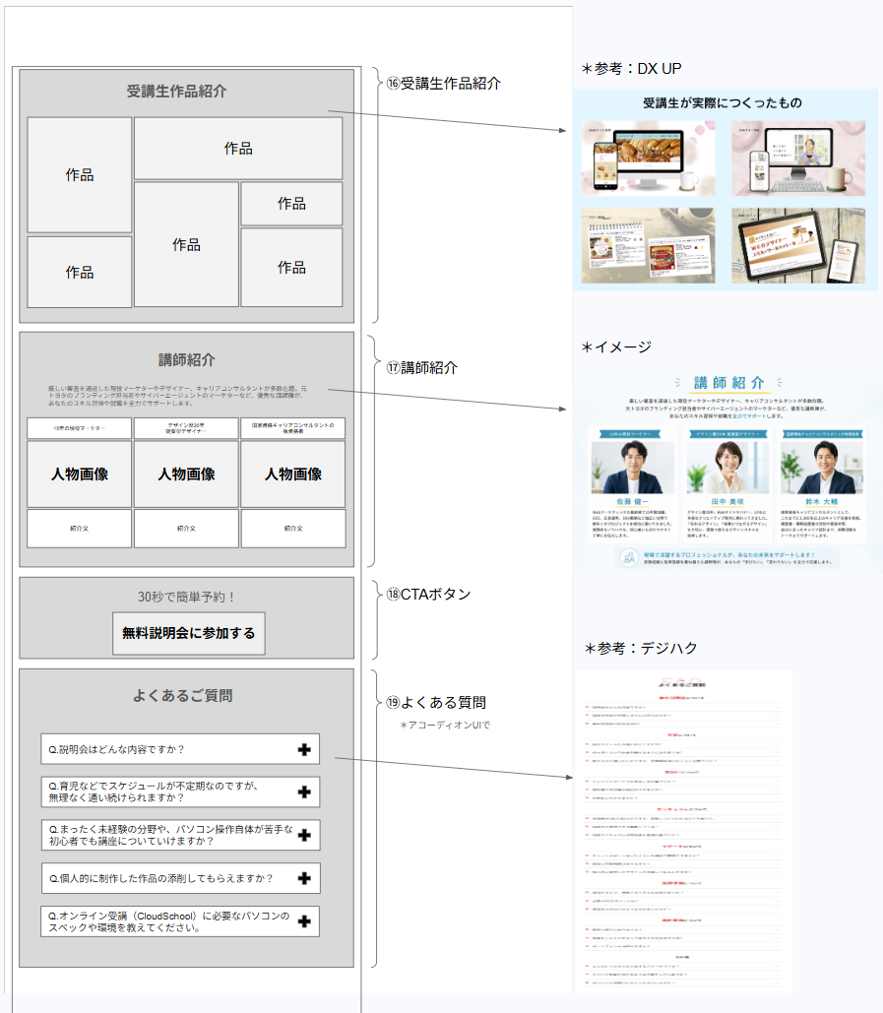
Task: Click the 鈴木 大輔 instructor photo
Action: point(822,467)
